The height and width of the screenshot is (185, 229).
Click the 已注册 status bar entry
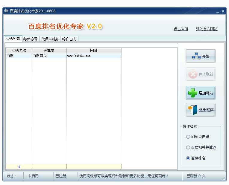click(61, 176)
